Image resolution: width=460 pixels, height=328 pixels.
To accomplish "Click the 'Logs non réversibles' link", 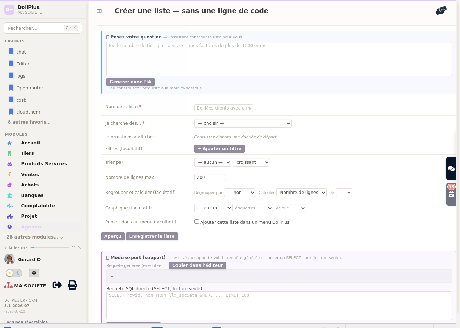I will tap(26, 322).
